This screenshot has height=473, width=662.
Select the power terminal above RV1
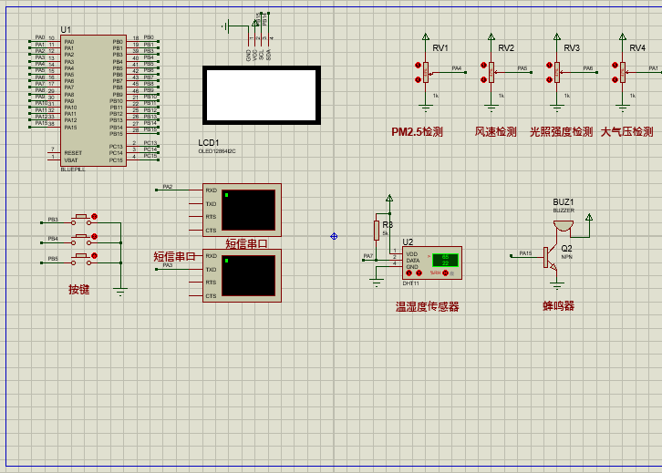point(426,36)
